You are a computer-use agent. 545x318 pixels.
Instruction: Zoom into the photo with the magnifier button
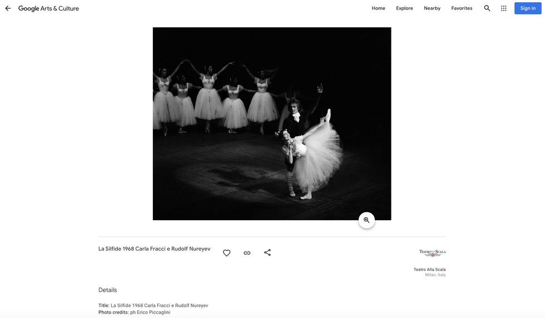click(366, 220)
